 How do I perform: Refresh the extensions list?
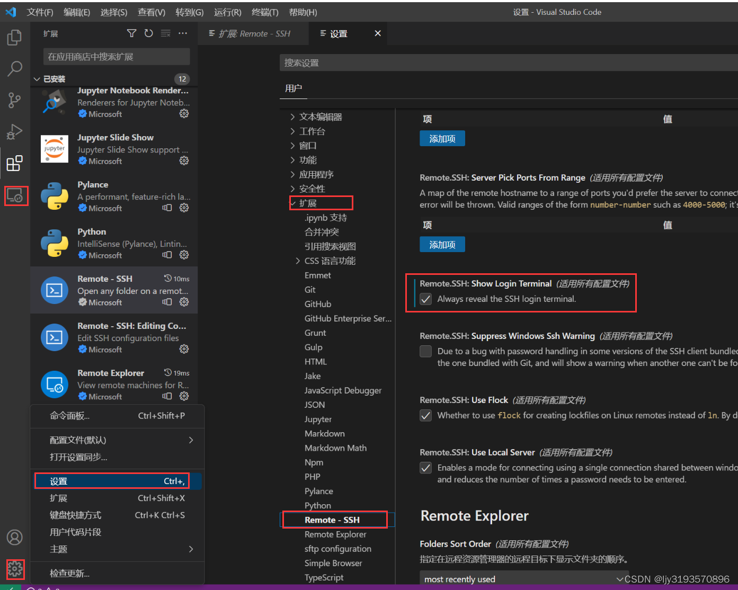(x=149, y=33)
